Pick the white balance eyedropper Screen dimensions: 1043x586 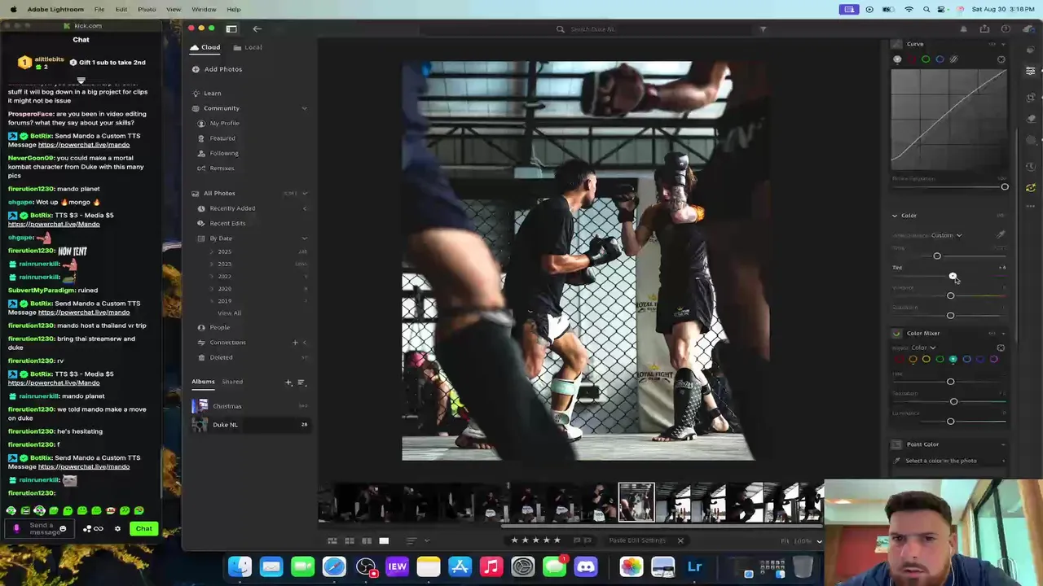tap(1001, 235)
